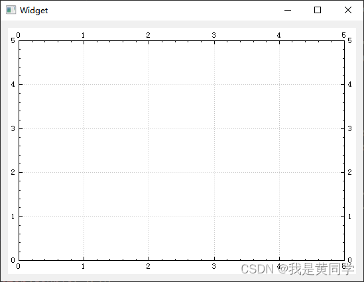The image size is (364, 282).
Task: Select tick label 4 on the left axis
Action: click(13, 84)
